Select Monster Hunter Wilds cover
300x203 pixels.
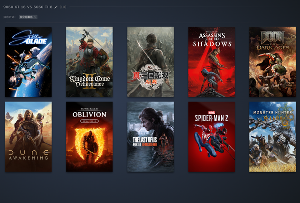click(x=272, y=137)
